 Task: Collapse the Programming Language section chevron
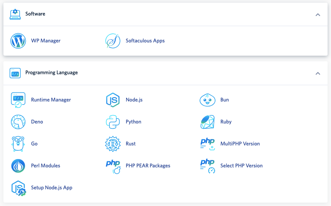click(318, 73)
